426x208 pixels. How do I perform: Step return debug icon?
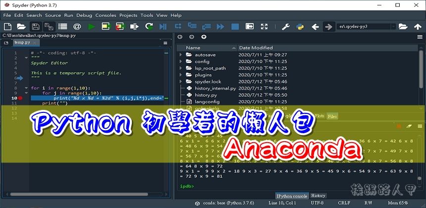pos(207,26)
